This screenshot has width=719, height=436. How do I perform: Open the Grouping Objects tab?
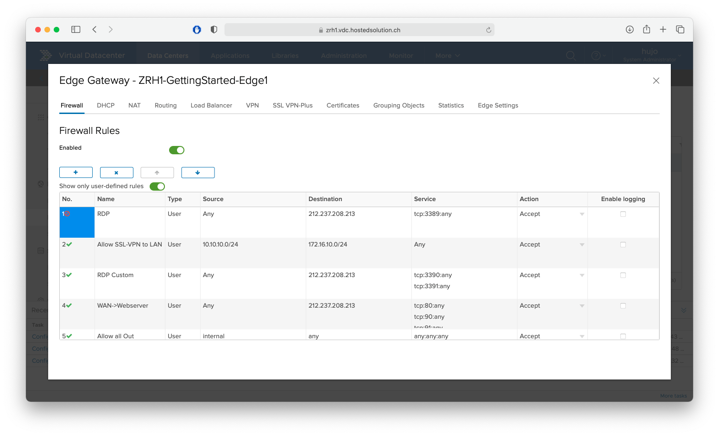pyautogui.click(x=399, y=105)
